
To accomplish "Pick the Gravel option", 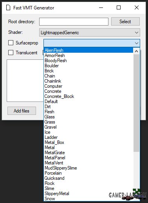I will click(x=88, y=127).
